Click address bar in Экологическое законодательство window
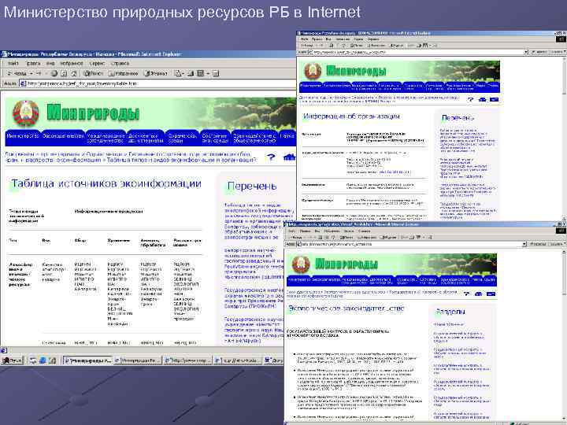The width and height of the screenshot is (567, 425). coord(409,244)
